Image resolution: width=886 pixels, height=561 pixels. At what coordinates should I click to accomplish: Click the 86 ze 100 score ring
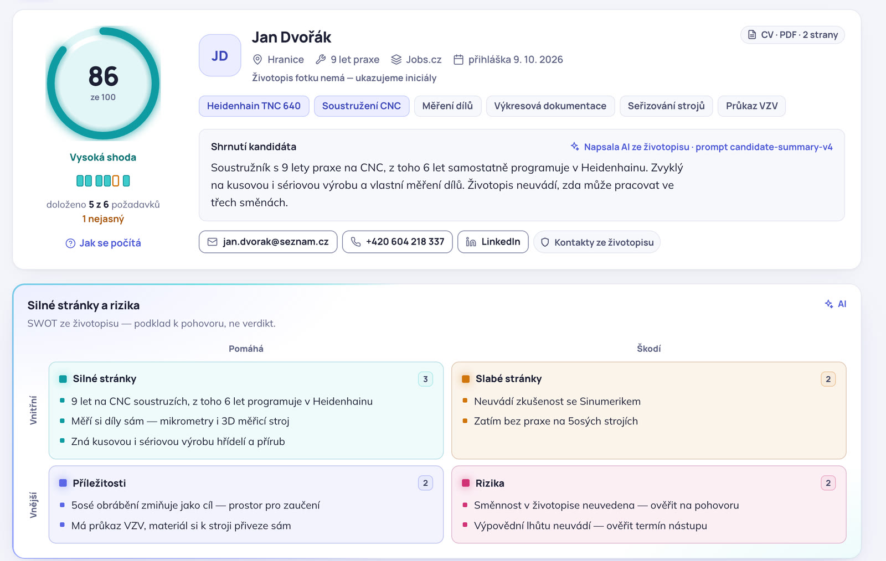click(x=103, y=84)
